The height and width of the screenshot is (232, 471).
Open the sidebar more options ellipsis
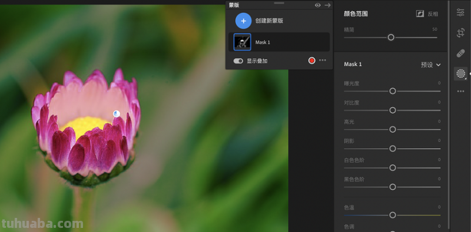click(460, 92)
